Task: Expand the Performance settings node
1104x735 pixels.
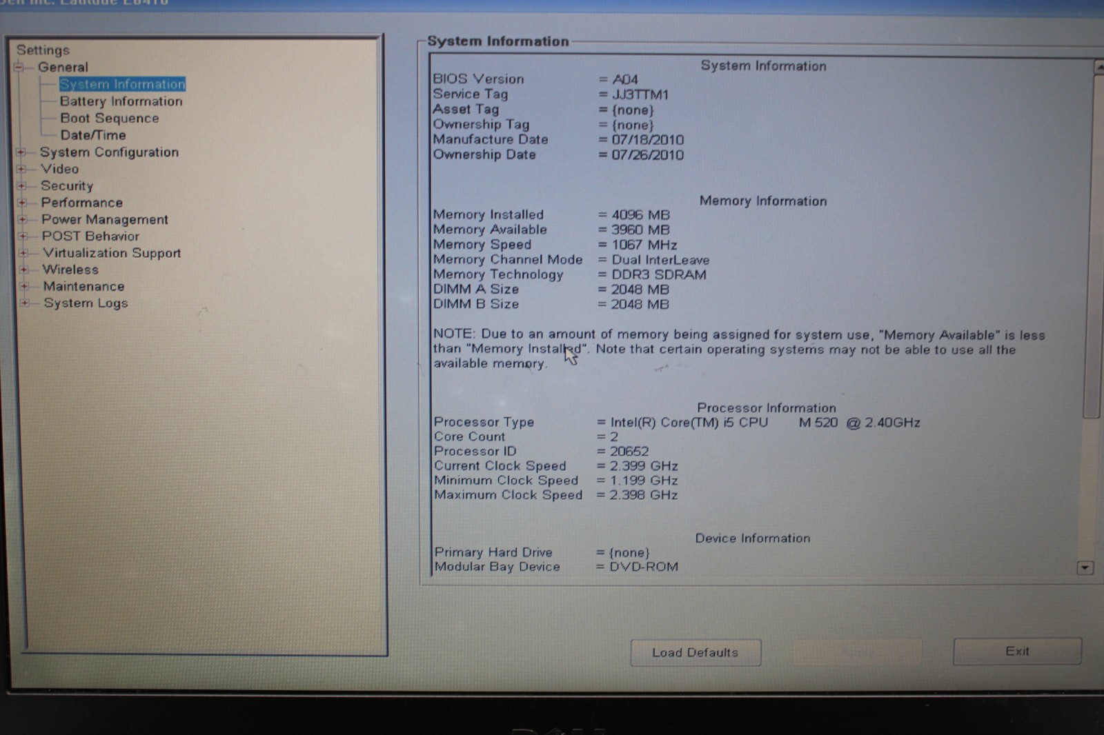Action: [22, 203]
